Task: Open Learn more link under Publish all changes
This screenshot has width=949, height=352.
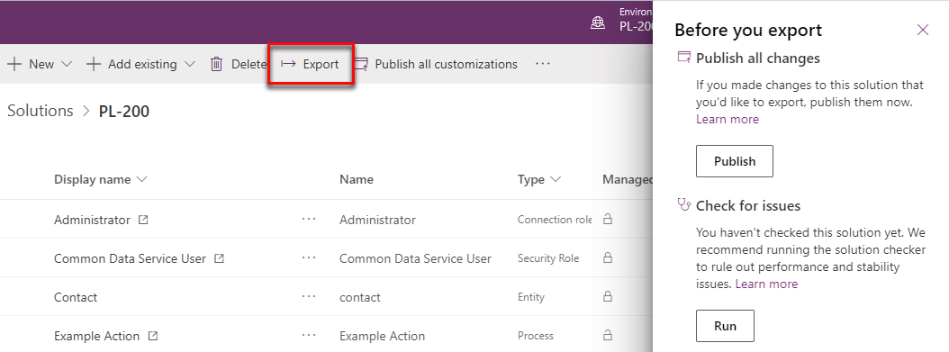Action: tap(727, 119)
